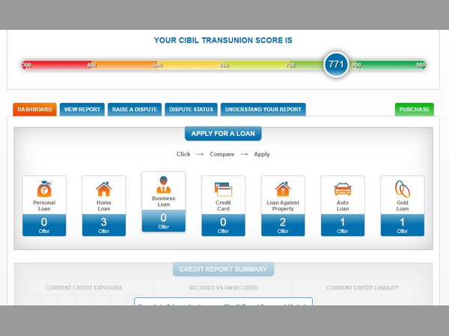Click the Gold Loan rings icon
Viewport: 449px width, 336px height.
(x=403, y=189)
